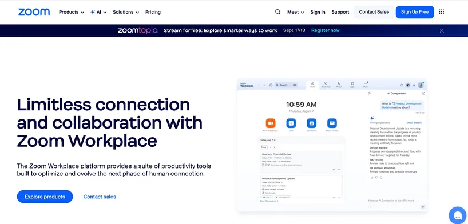This screenshot has width=468, height=224.
Task: Select the Product Development Update meeting card
Action: click(x=302, y=186)
